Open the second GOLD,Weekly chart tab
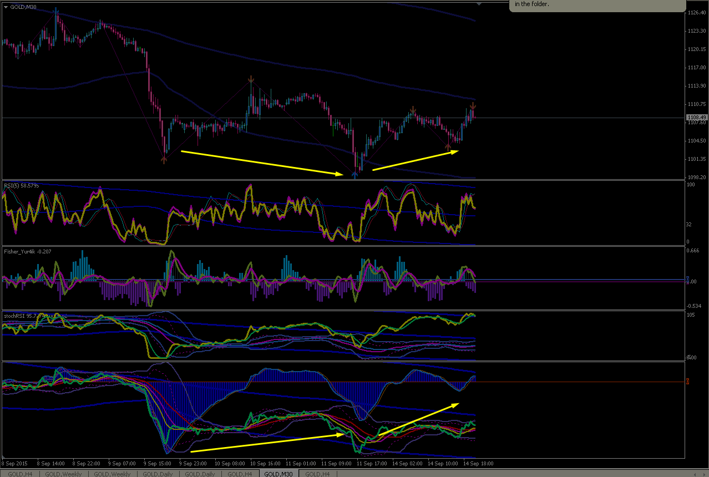 pyautogui.click(x=112, y=474)
